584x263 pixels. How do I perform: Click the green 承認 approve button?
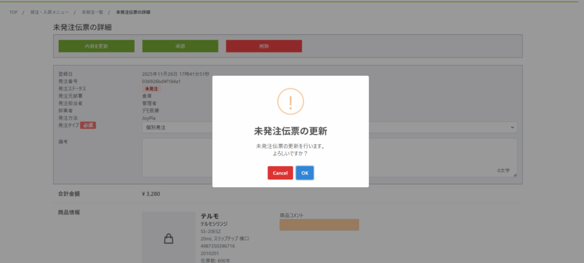pos(180,46)
